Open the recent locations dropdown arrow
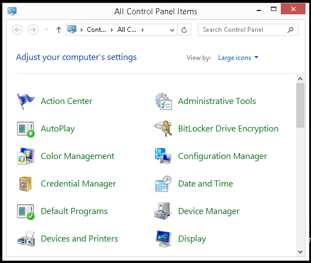The image size is (311, 263). pos(46,30)
